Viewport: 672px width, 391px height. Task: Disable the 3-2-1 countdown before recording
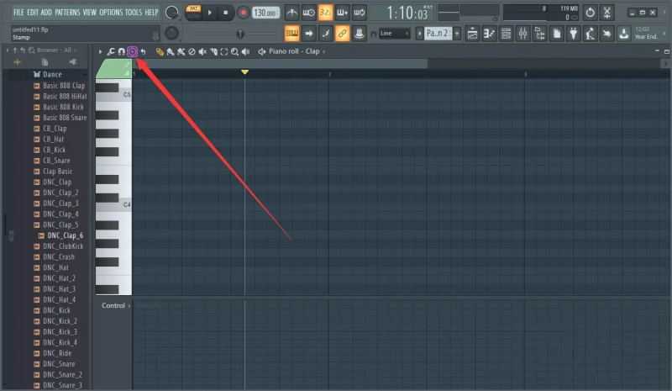(x=325, y=13)
